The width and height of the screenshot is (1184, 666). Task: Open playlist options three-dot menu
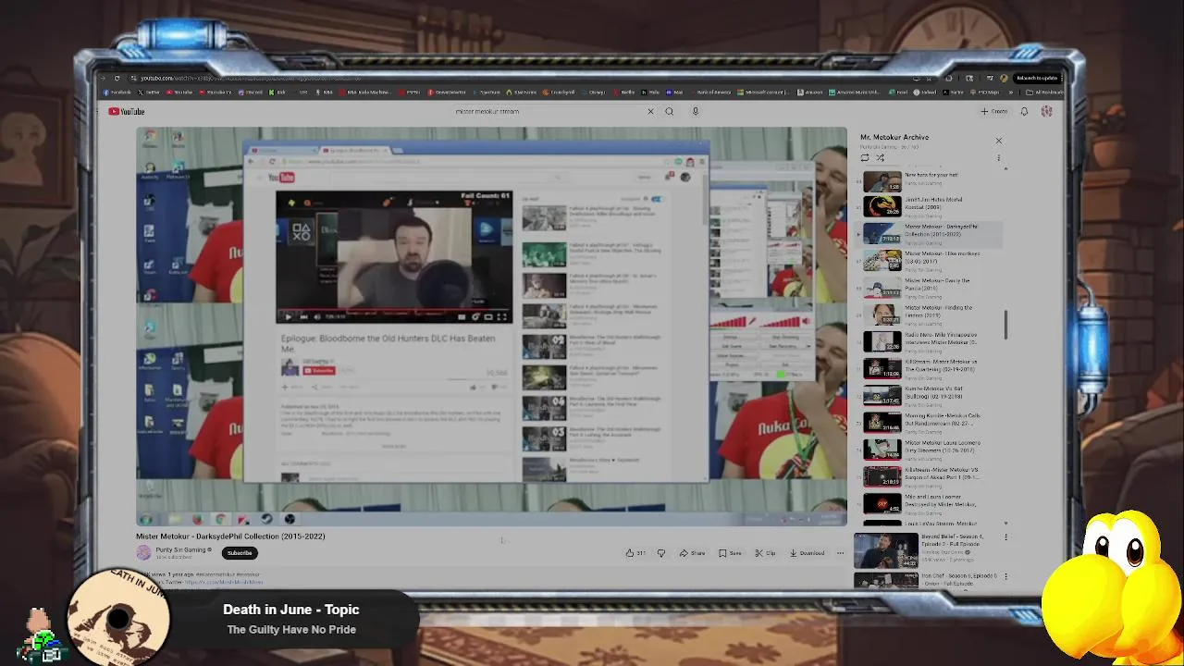[998, 158]
